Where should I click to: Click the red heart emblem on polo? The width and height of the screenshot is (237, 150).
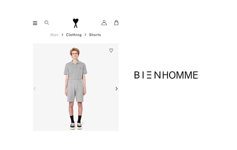point(80,68)
